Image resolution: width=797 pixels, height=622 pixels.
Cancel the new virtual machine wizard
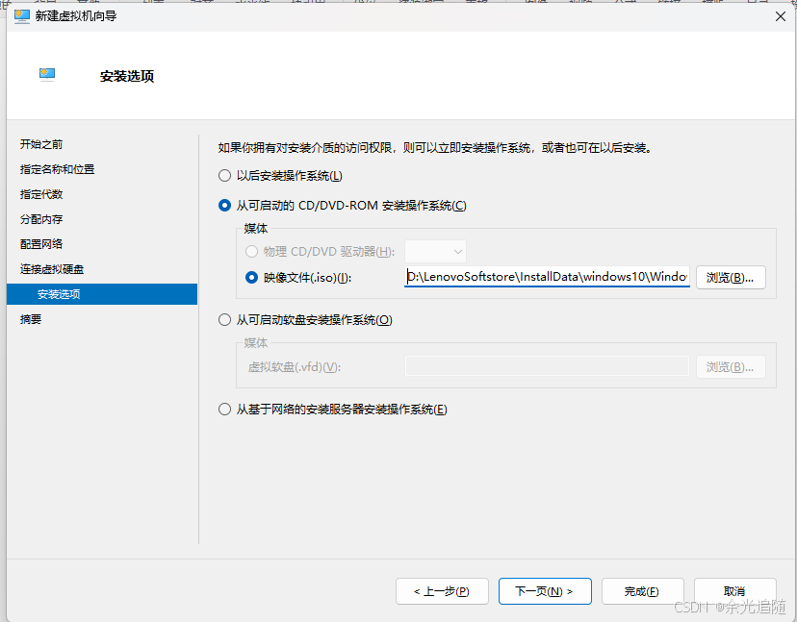point(734,590)
